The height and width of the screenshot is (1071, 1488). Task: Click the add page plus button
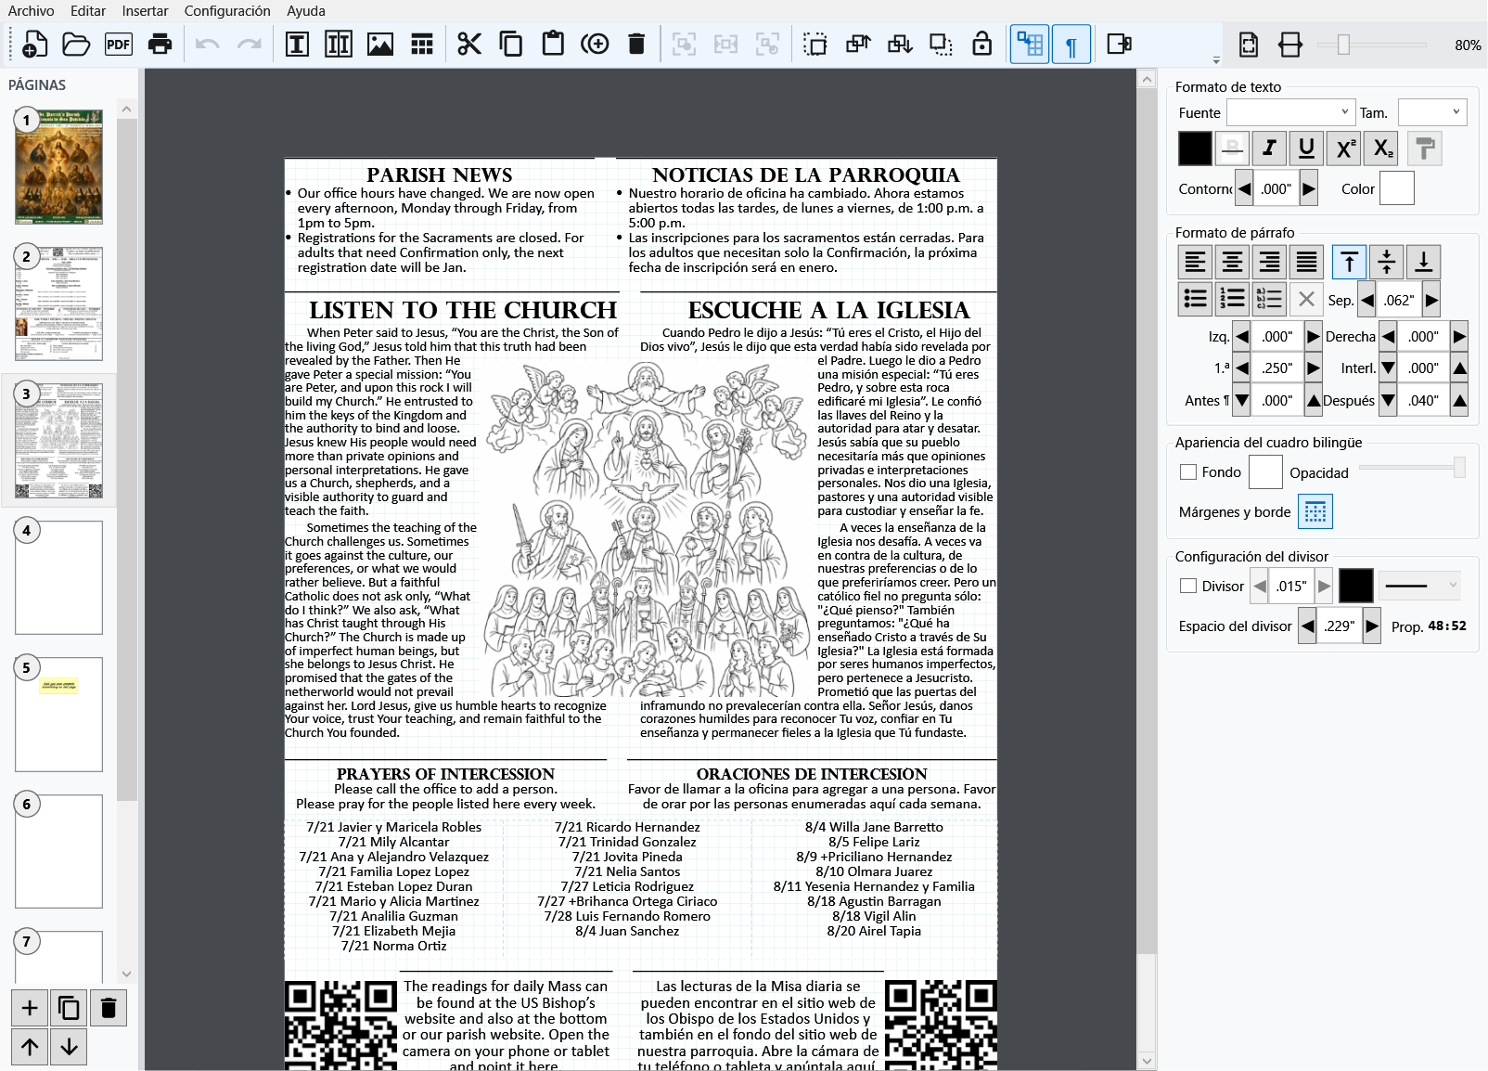(30, 1008)
